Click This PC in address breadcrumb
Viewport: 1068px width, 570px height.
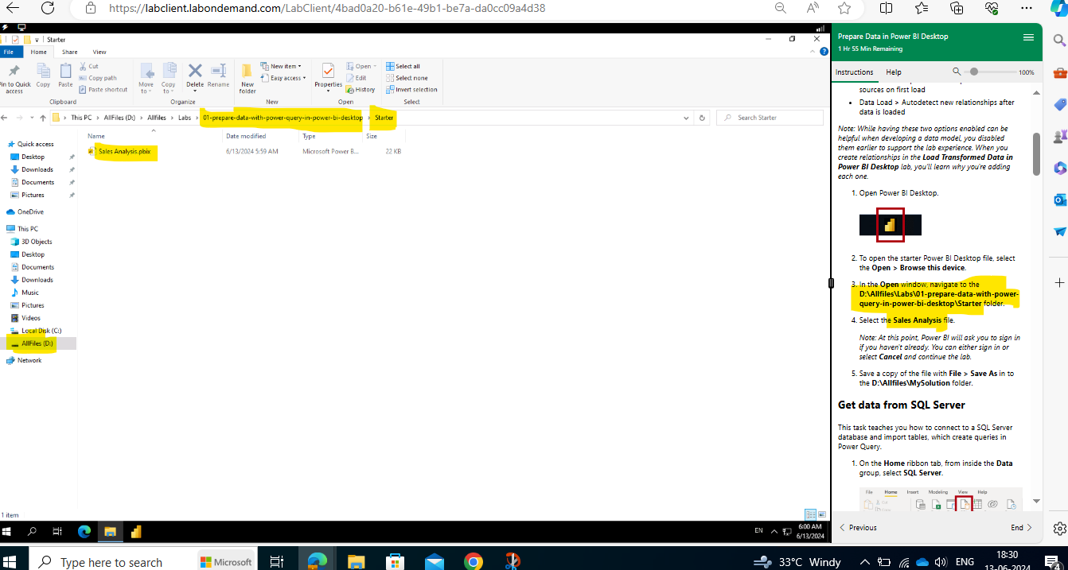pyautogui.click(x=81, y=118)
